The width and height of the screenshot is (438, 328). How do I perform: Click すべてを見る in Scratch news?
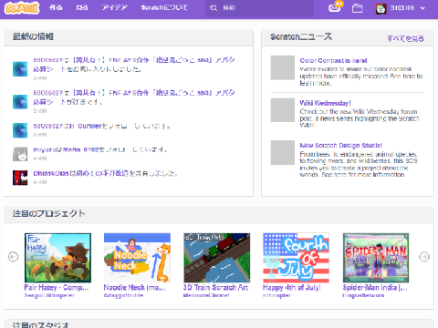coord(405,38)
